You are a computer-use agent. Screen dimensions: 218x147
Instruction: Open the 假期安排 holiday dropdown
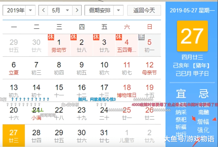104,10
